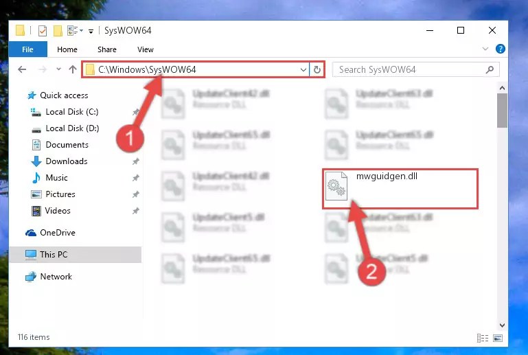Image resolution: width=528 pixels, height=355 pixels.
Task: Click the Local Disk (D:) drive icon
Action: pyautogui.click(x=36, y=130)
